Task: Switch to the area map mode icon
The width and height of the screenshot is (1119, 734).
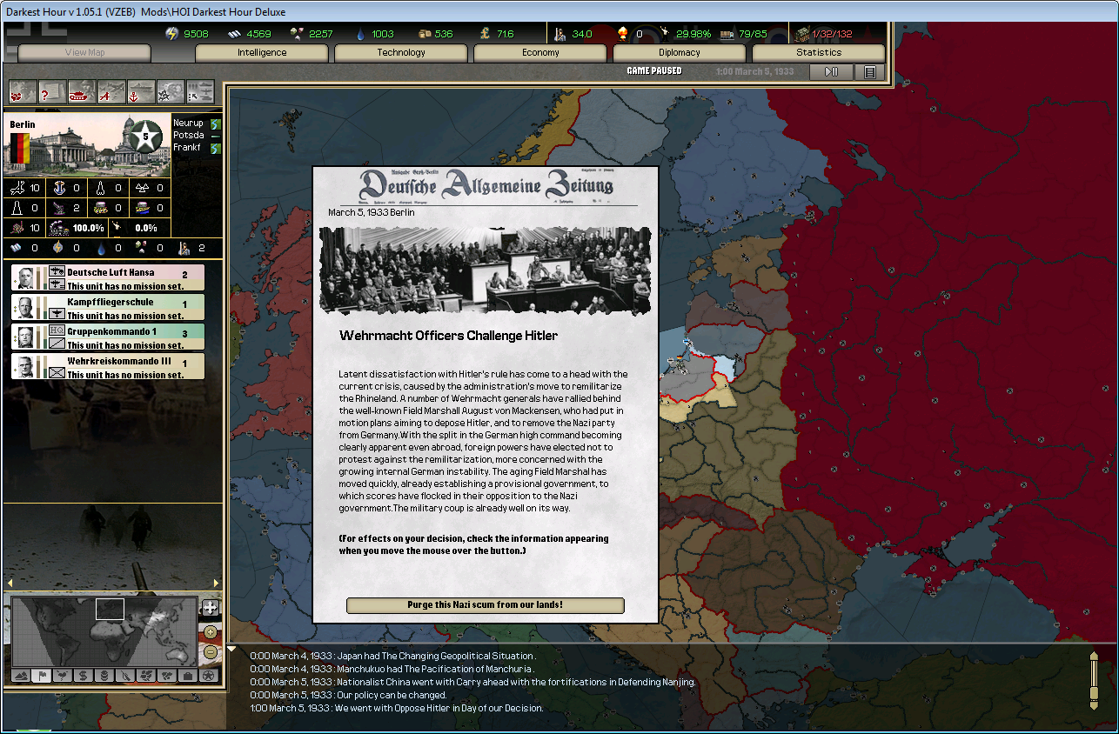Action: click(x=166, y=675)
